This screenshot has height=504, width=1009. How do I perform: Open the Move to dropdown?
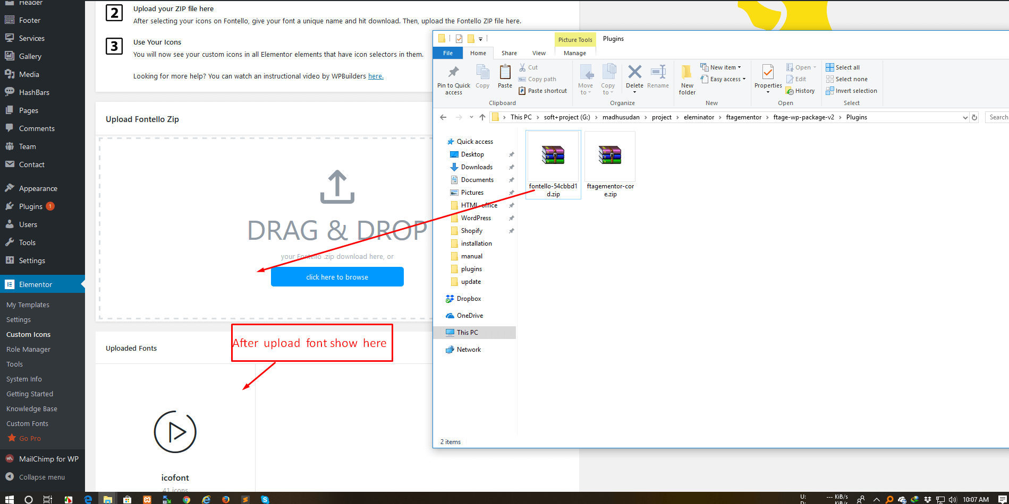tap(586, 89)
